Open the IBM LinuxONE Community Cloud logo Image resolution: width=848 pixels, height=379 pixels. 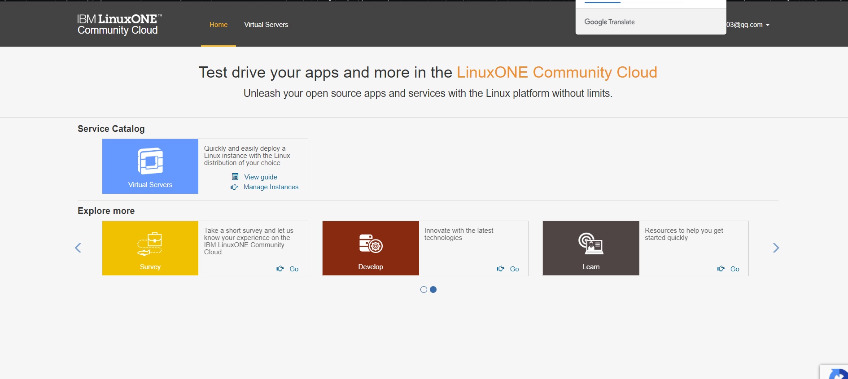119,24
